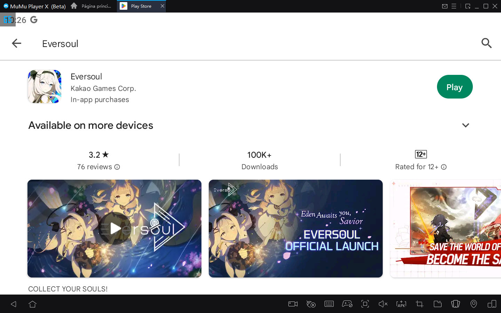Click the In-app purchases label

100,100
